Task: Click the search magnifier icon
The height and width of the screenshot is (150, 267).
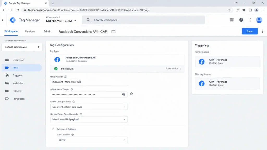Action: click(88, 20)
